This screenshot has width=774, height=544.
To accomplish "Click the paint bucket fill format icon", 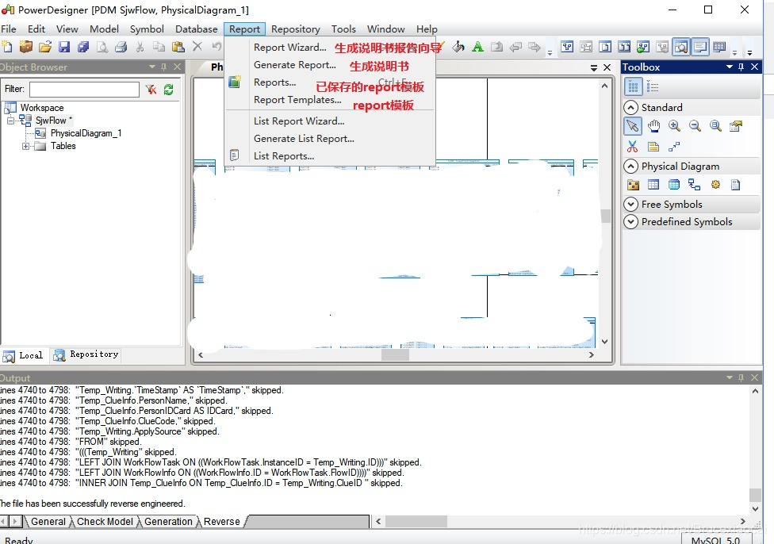I will click(458, 47).
